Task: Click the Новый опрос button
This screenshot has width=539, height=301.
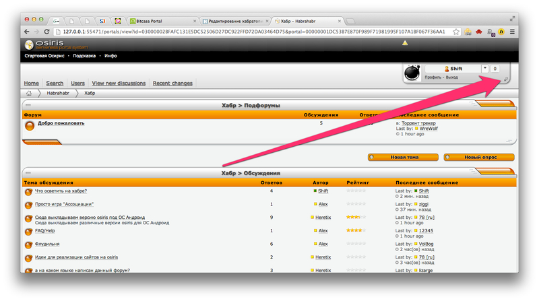Action: tap(479, 158)
